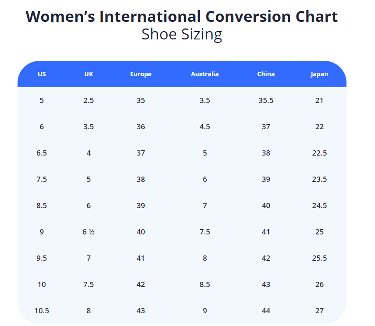Select the UK column header
Screen dimensions: 375x326
89,74
